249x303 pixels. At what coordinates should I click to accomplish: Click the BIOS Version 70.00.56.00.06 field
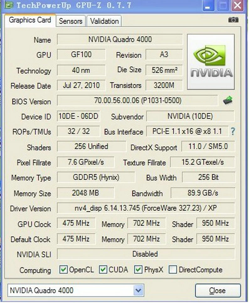tap(138, 101)
